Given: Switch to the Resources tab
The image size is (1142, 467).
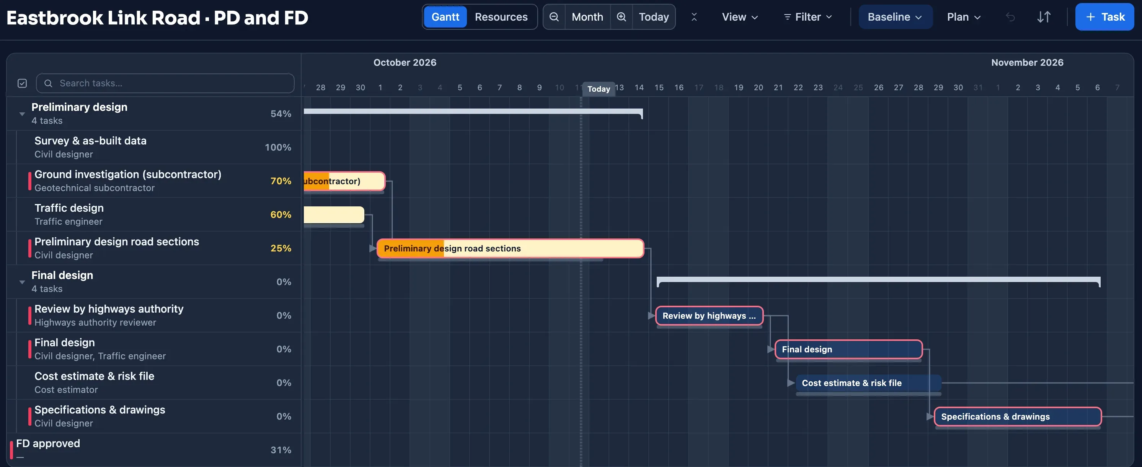Looking at the screenshot, I should click(x=501, y=17).
